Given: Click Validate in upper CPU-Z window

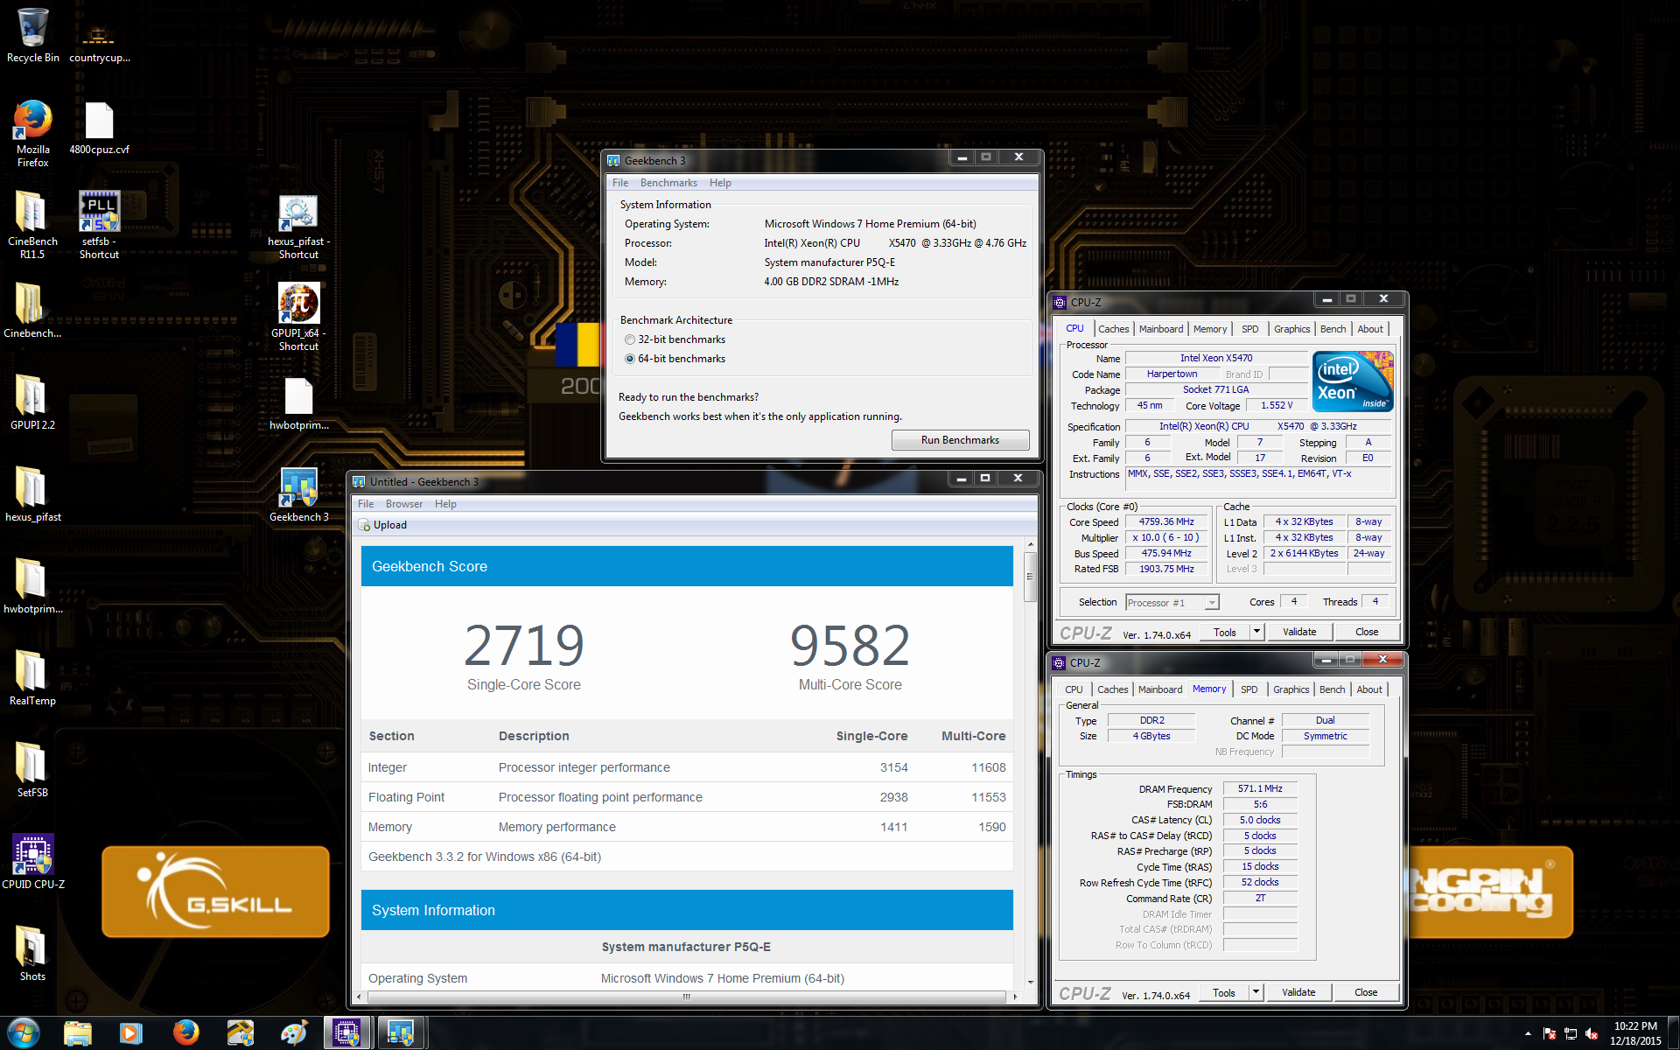Looking at the screenshot, I should (x=1299, y=632).
